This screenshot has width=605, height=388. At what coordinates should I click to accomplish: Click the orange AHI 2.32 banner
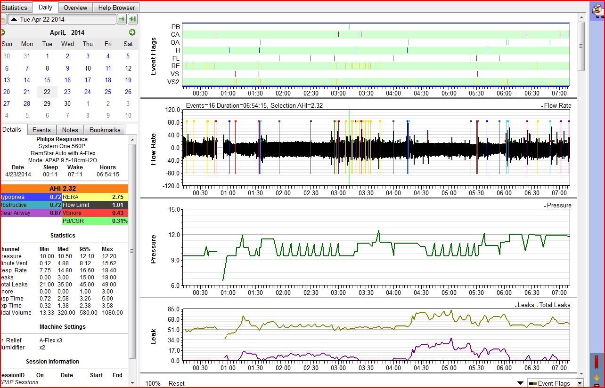[64, 189]
